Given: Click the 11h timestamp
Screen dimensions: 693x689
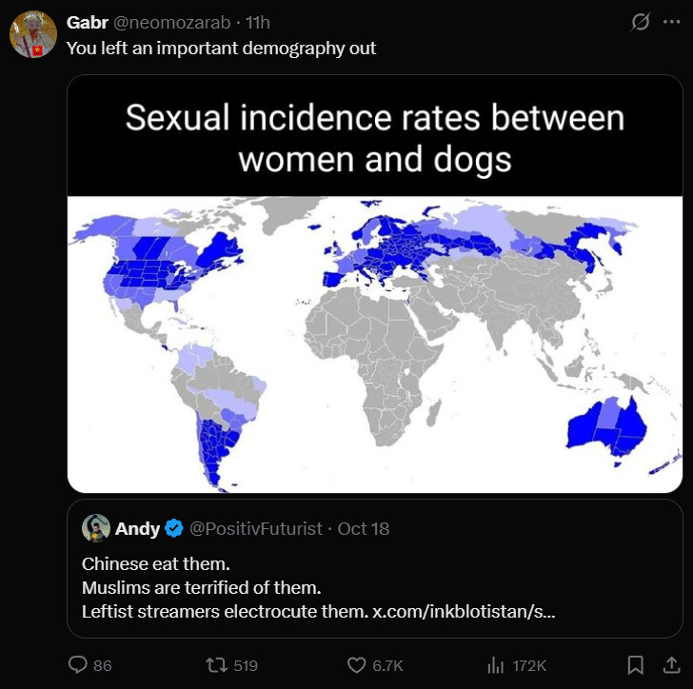Looking at the screenshot, I should pos(258,23).
